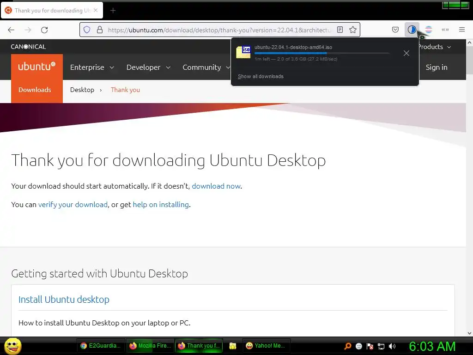Expand the Enterprise menu
The width and height of the screenshot is (473, 355).
pyautogui.click(x=92, y=67)
